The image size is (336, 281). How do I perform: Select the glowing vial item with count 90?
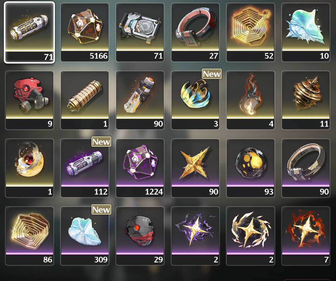click(140, 100)
